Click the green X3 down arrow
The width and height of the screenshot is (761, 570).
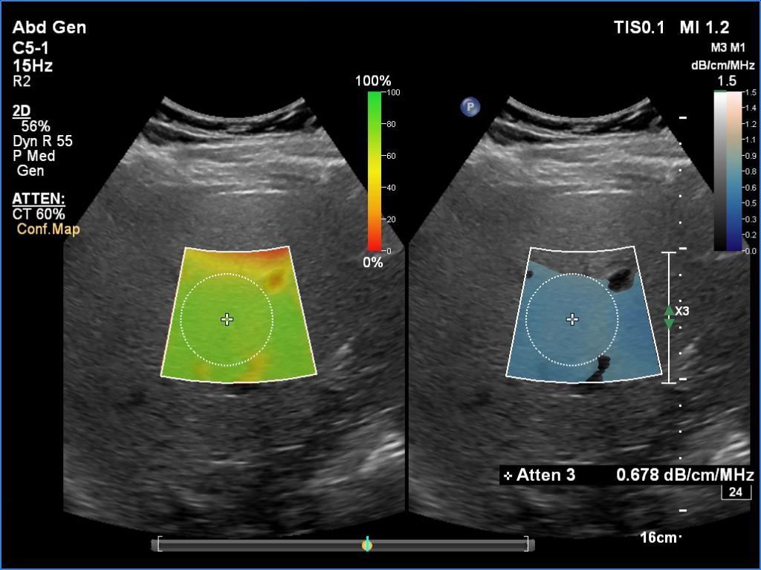[669, 324]
